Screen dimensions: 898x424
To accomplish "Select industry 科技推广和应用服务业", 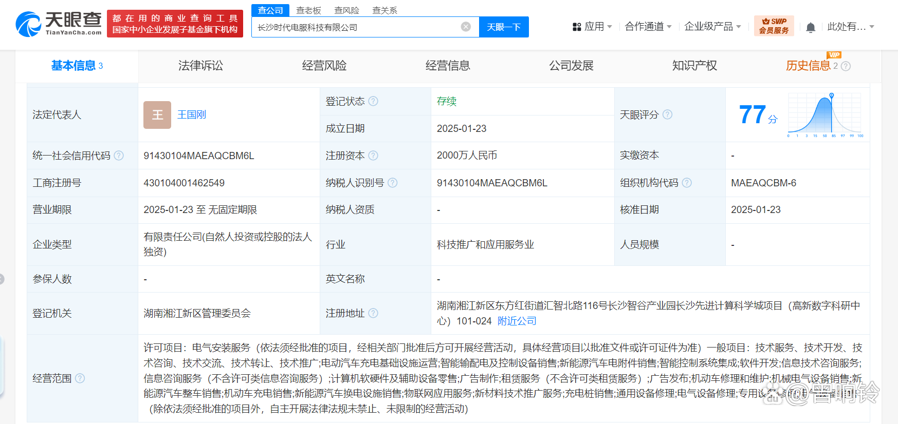I will 485,244.
